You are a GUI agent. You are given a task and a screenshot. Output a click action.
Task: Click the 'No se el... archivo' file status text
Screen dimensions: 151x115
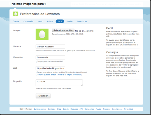[x=84, y=31]
